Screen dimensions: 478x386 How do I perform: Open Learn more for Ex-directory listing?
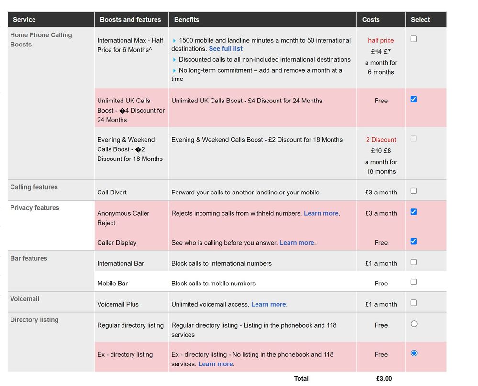click(x=215, y=364)
